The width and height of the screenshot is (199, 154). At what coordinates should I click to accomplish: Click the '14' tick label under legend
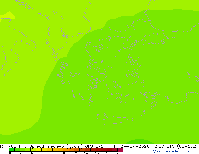[86, 153]
